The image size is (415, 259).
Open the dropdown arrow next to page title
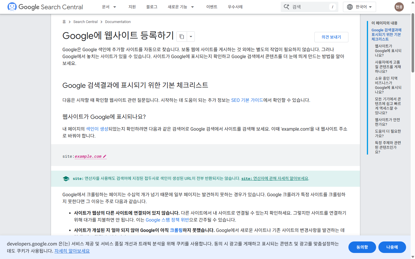point(191,37)
